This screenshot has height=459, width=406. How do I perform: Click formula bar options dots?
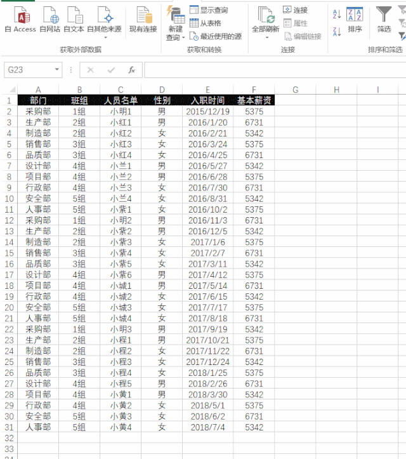[x=71, y=70]
